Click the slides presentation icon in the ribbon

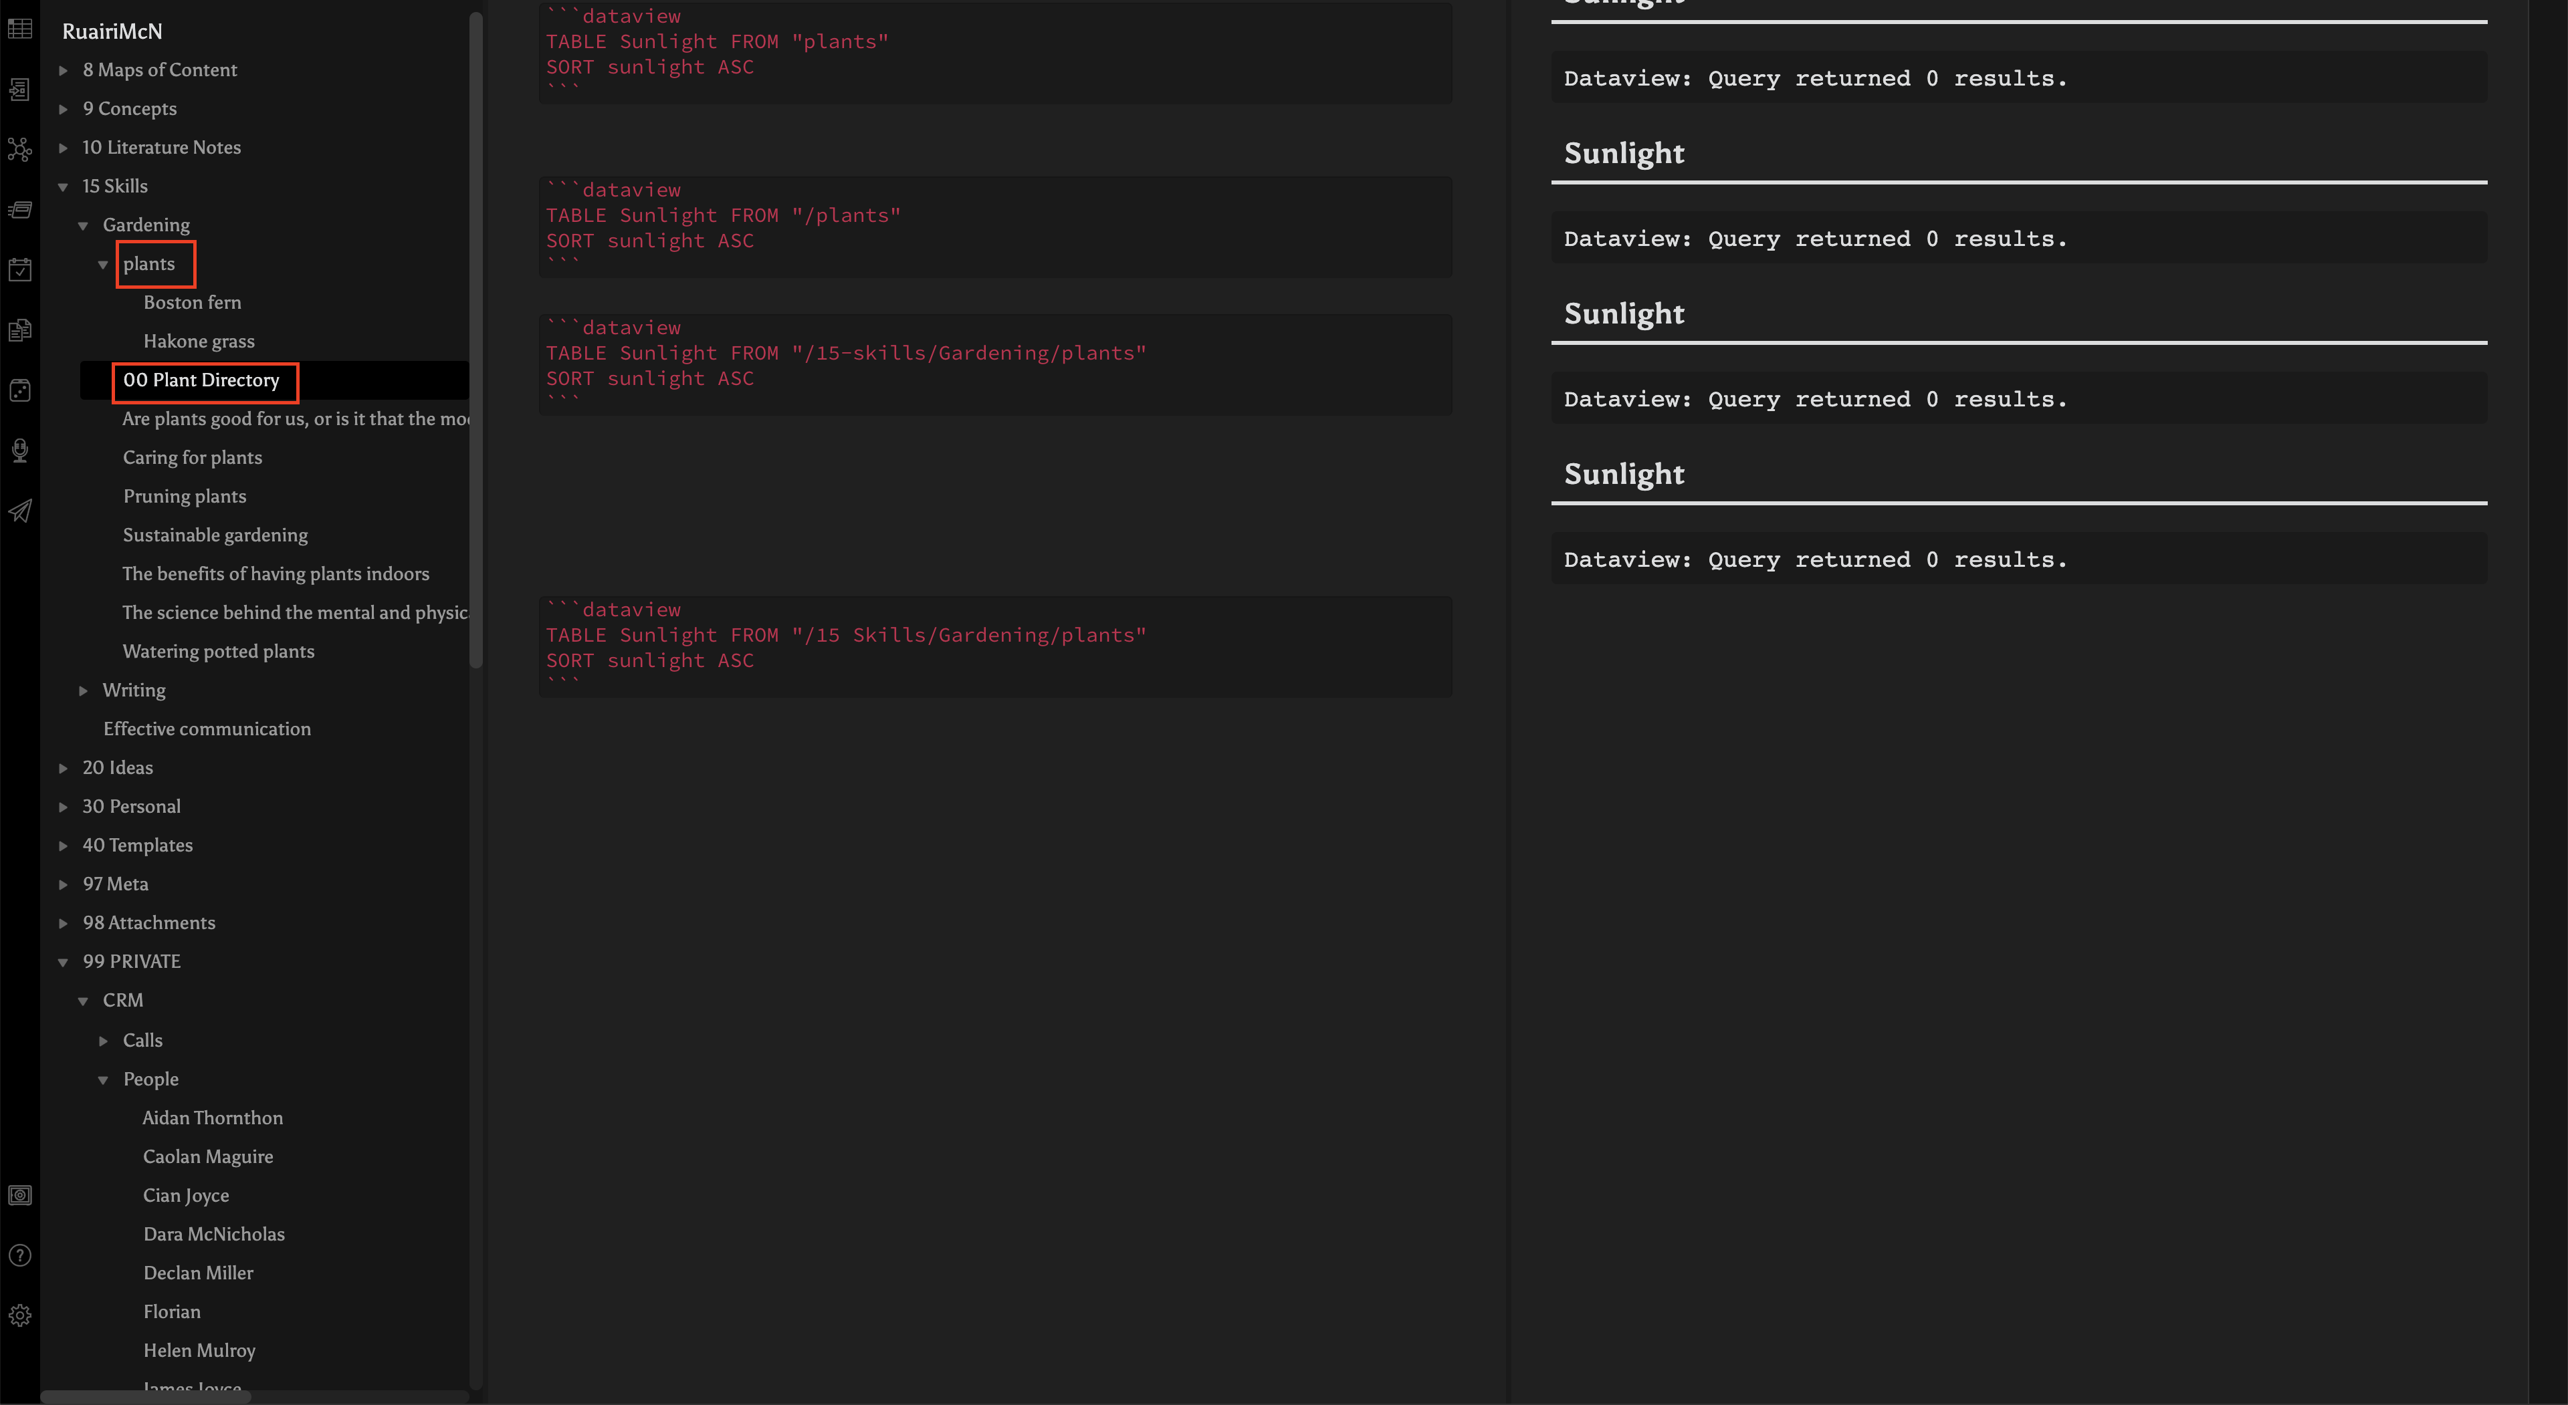19,209
